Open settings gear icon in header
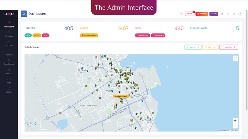248x139 pixels. 228,14
